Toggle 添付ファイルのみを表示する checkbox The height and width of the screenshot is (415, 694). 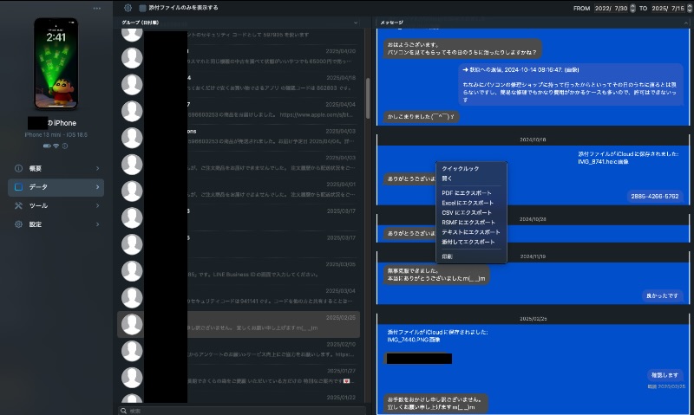[142, 8]
